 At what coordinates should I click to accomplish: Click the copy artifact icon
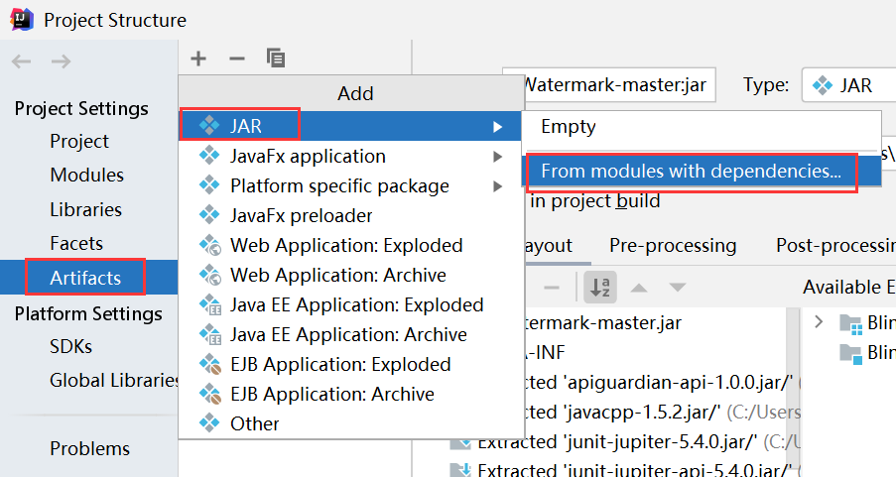coord(276,58)
